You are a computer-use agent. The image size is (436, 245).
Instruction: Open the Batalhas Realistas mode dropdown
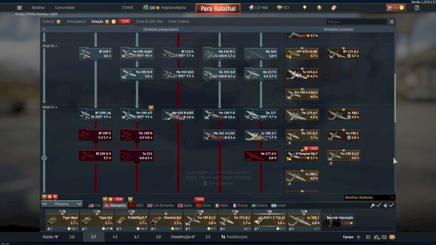click(x=369, y=197)
